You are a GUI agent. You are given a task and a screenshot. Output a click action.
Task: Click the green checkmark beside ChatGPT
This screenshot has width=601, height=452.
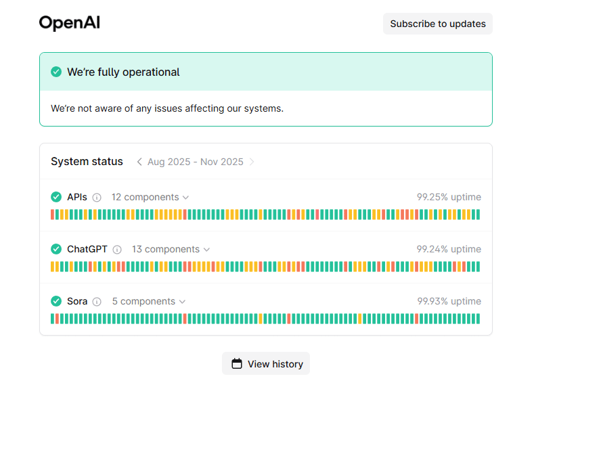[x=56, y=249]
